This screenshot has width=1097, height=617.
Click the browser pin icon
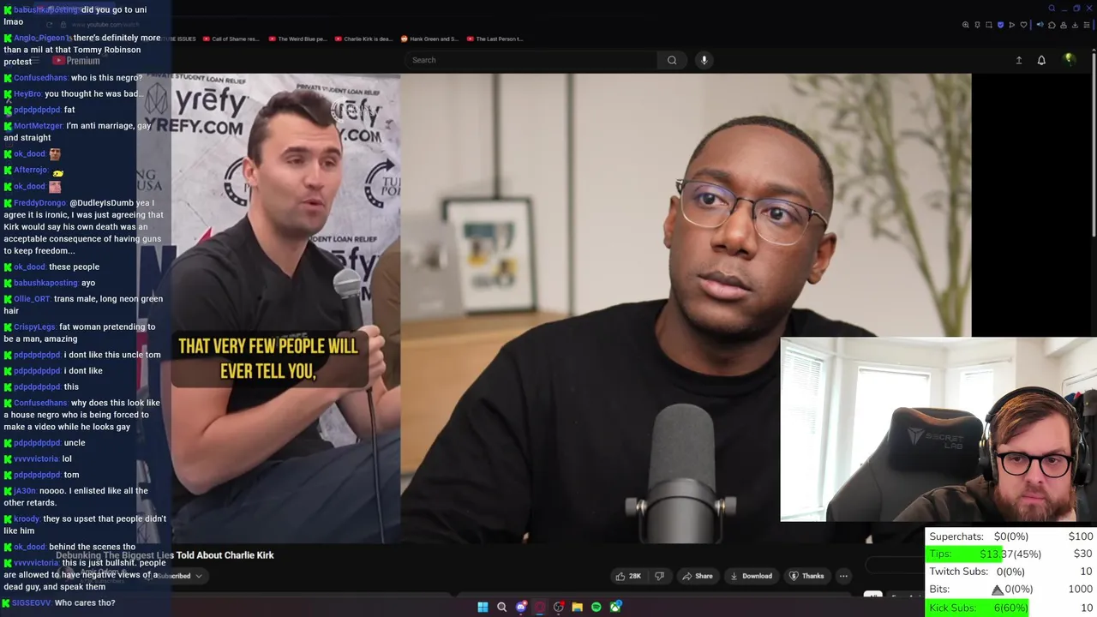pyautogui.click(x=977, y=25)
